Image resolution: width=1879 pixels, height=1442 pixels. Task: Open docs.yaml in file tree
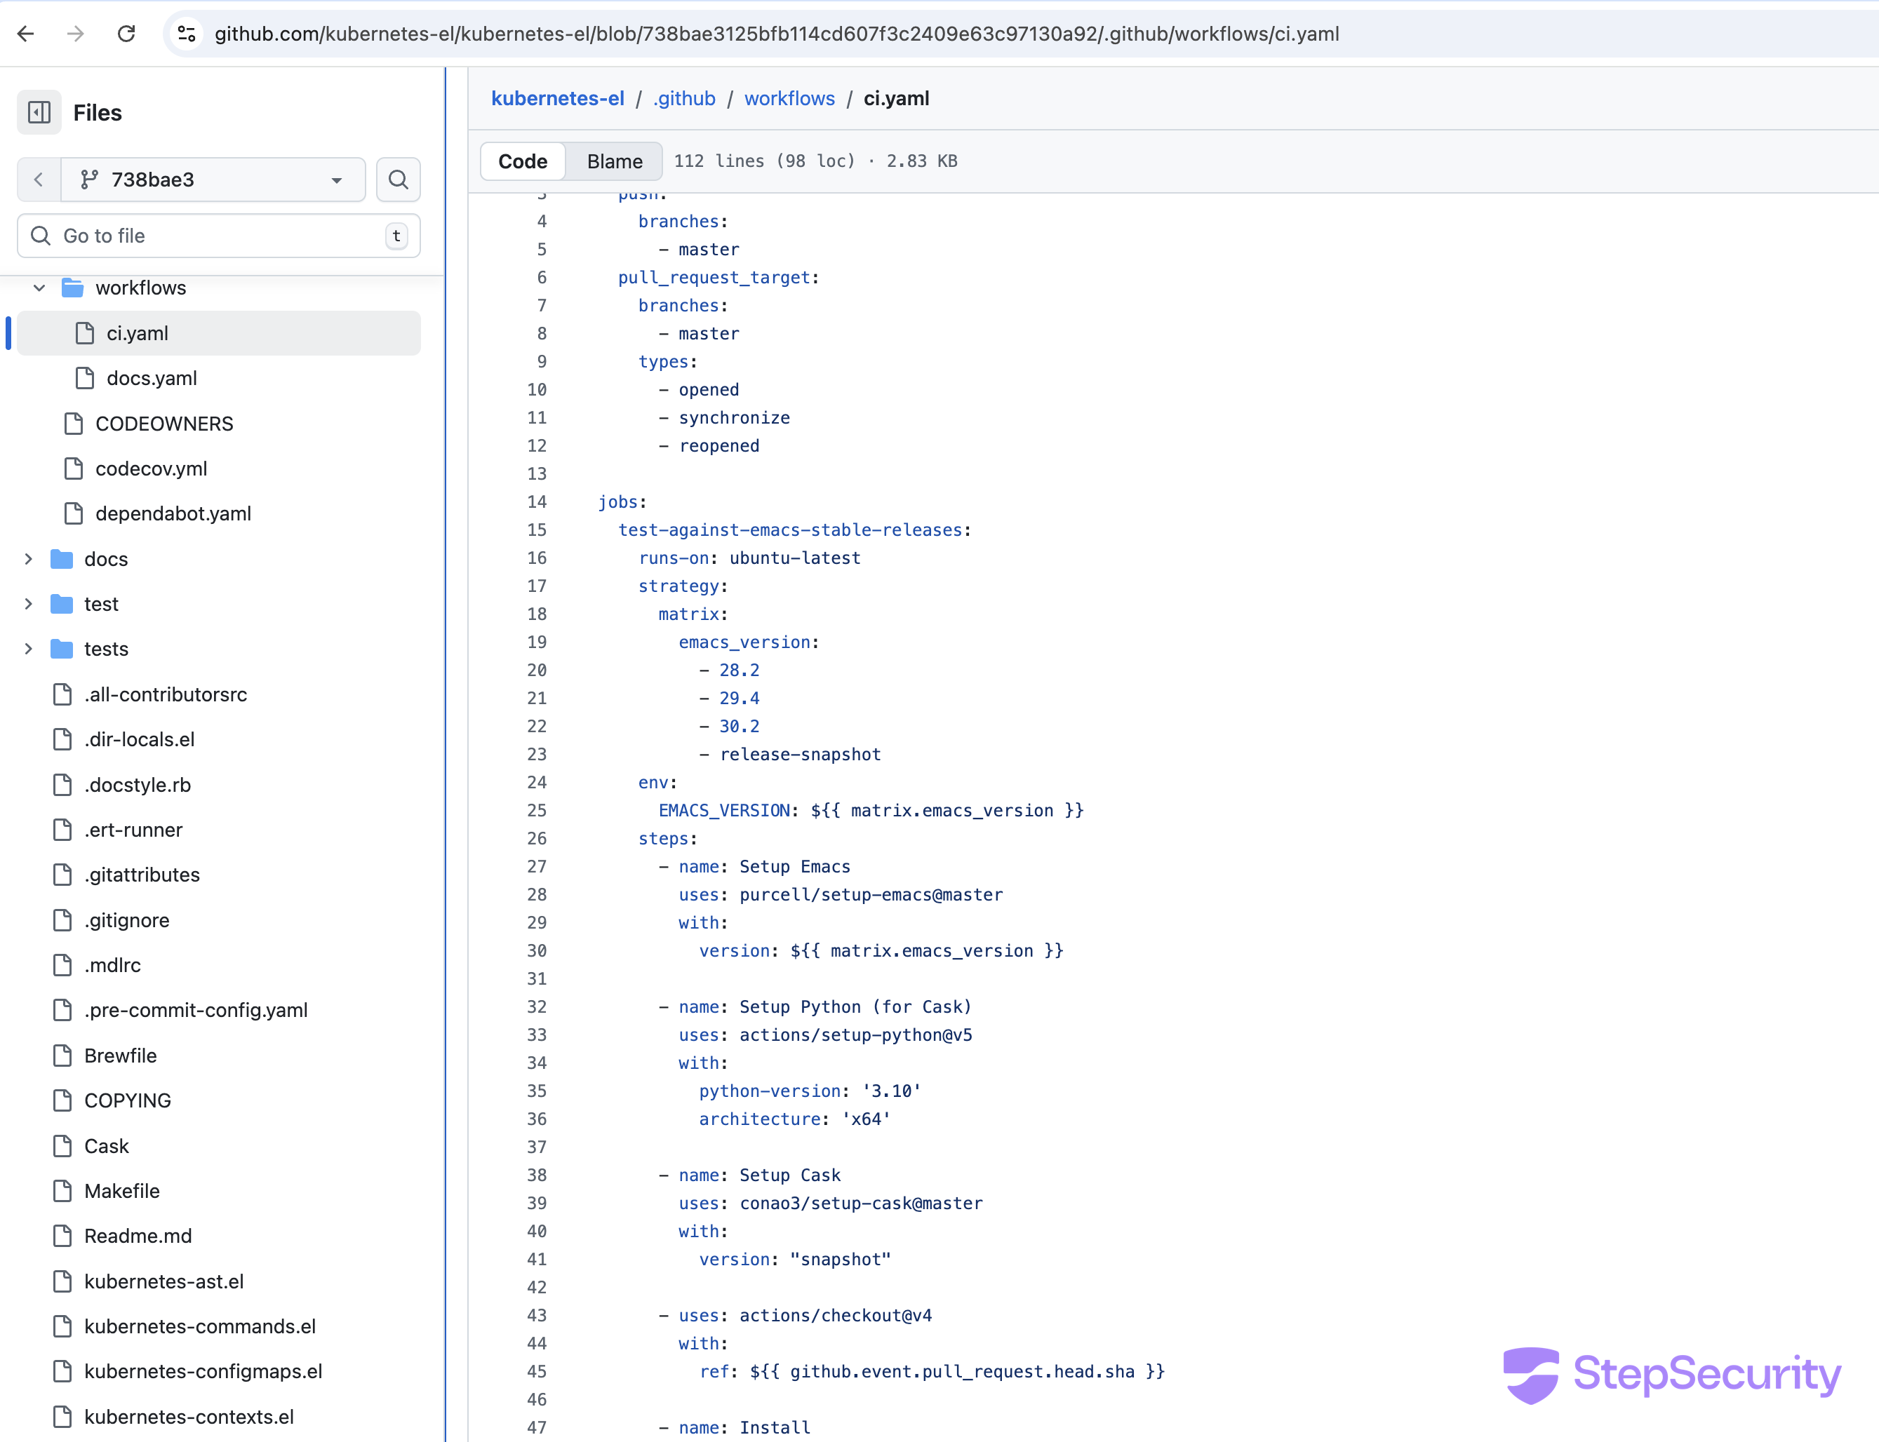point(151,379)
